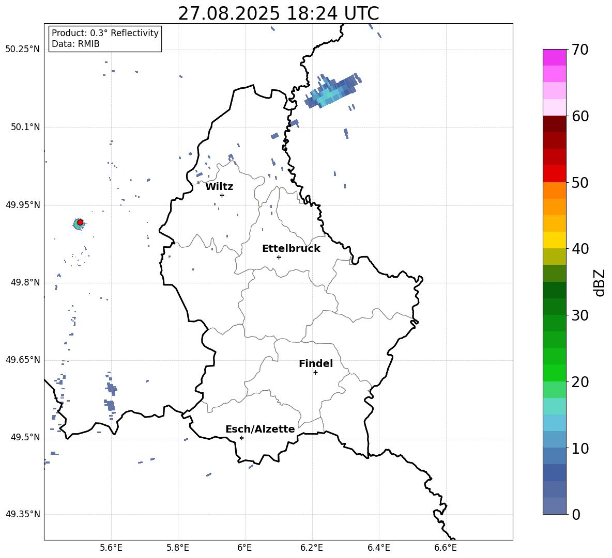Click the 6°E longitude label
The image size is (612, 558).
(244, 548)
